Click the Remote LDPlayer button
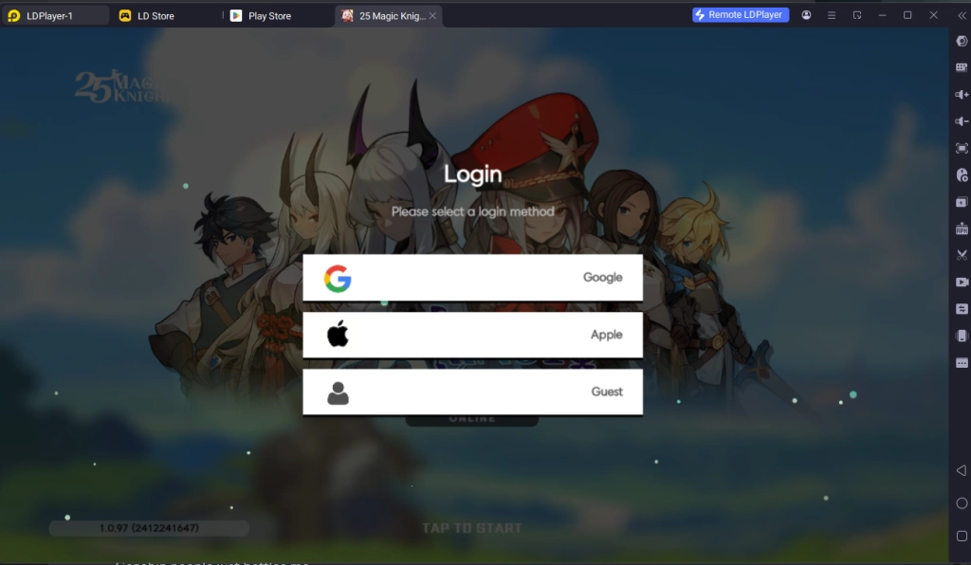Screen dimensions: 971x565 point(740,15)
